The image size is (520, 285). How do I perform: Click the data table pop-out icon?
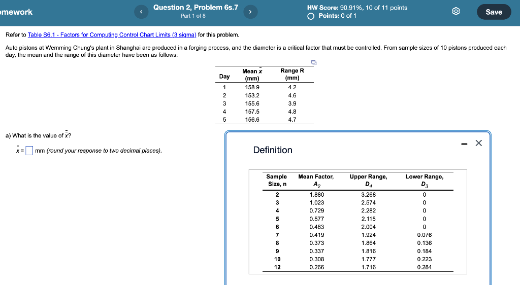tap(314, 62)
